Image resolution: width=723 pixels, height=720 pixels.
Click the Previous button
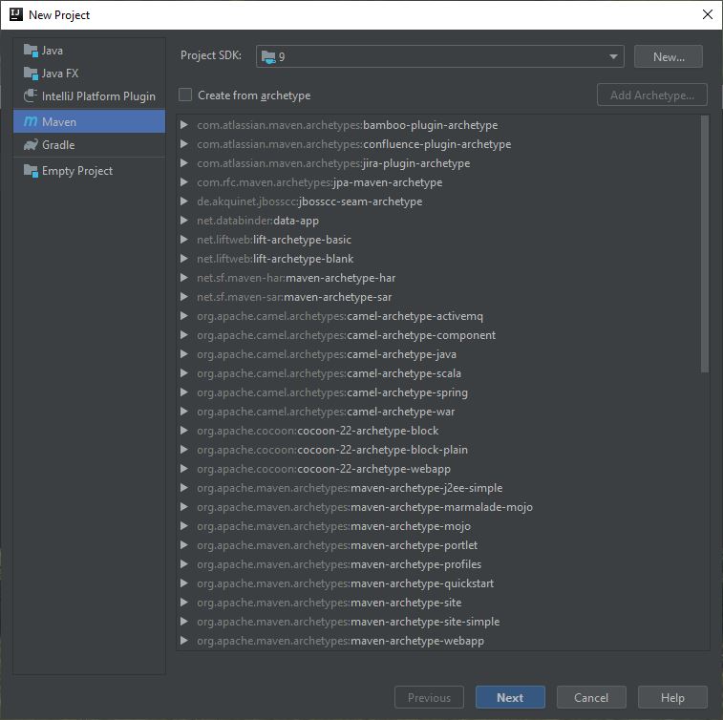(x=429, y=697)
